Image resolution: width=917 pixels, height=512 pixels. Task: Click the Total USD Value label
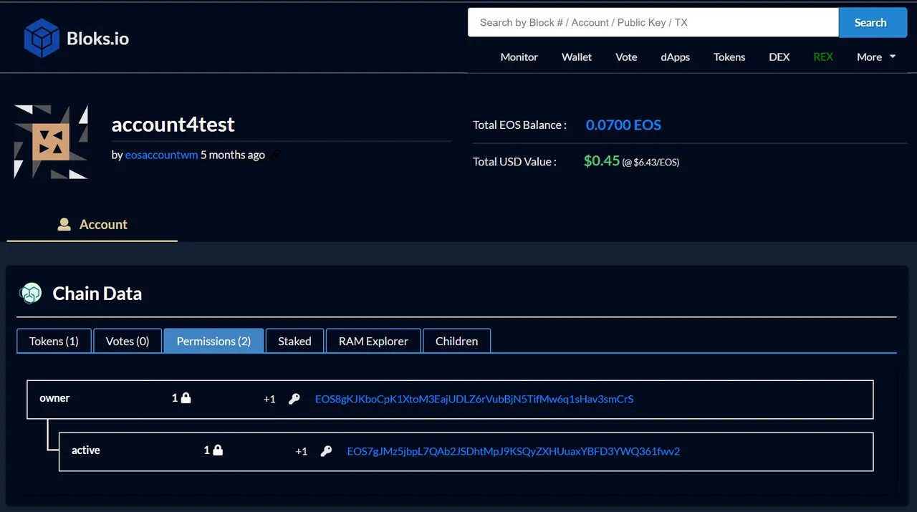tap(514, 161)
